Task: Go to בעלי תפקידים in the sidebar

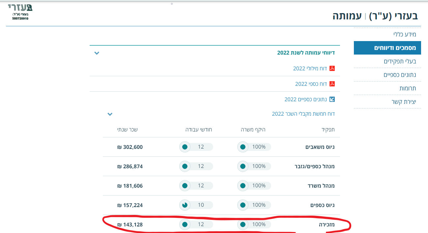Action: click(x=400, y=61)
